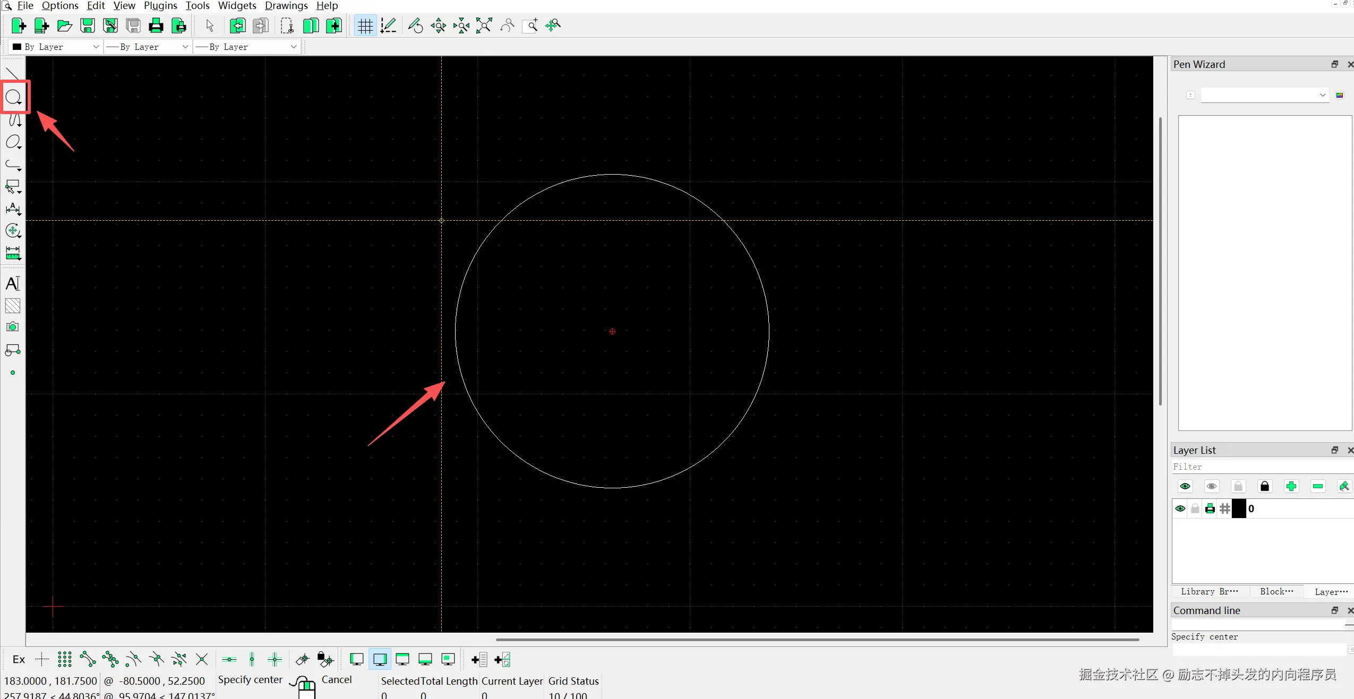Click Lock all layers black padlock

click(1265, 486)
